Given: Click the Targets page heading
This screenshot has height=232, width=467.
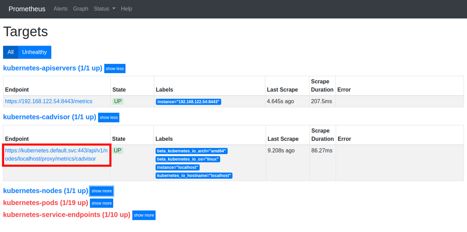Looking at the screenshot, I should (x=26, y=32).
